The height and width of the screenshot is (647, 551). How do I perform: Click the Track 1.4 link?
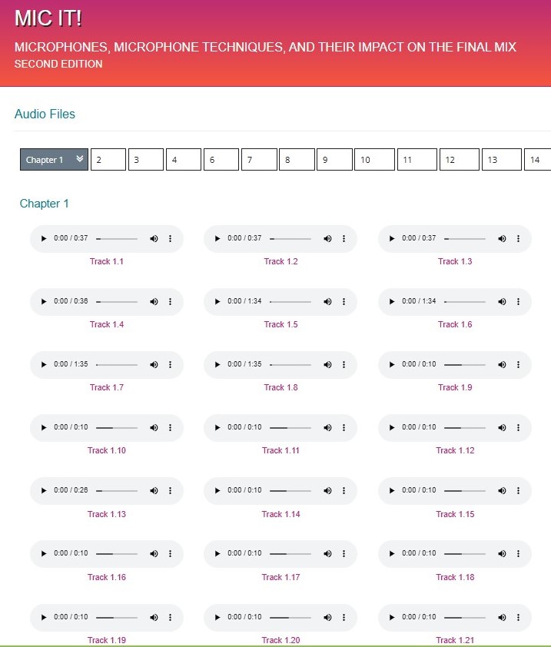[107, 324]
